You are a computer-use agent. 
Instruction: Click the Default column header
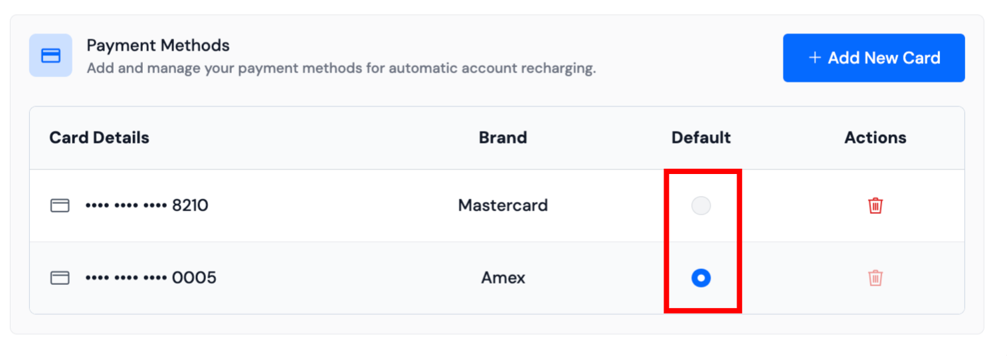[x=701, y=137]
